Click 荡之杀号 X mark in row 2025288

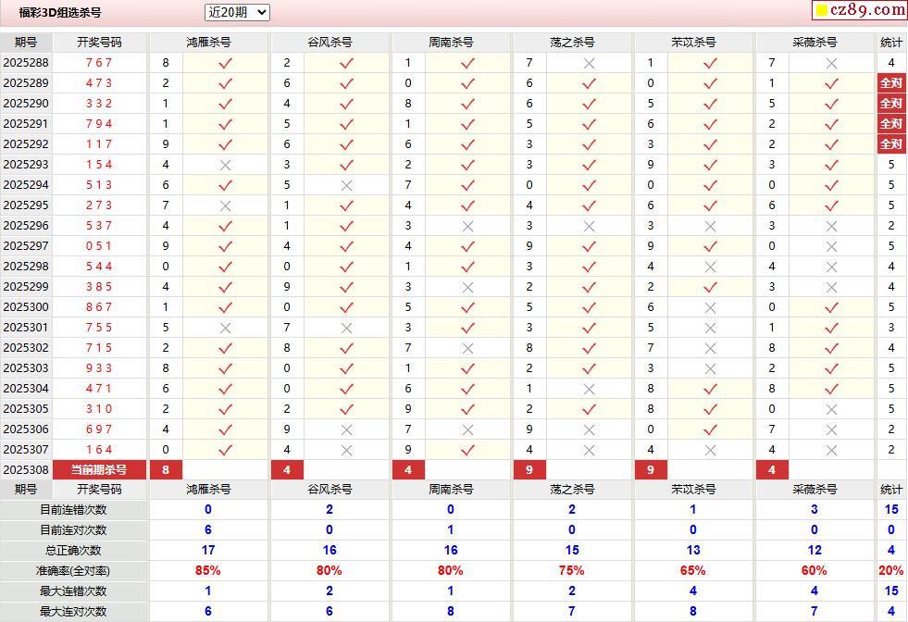point(589,63)
